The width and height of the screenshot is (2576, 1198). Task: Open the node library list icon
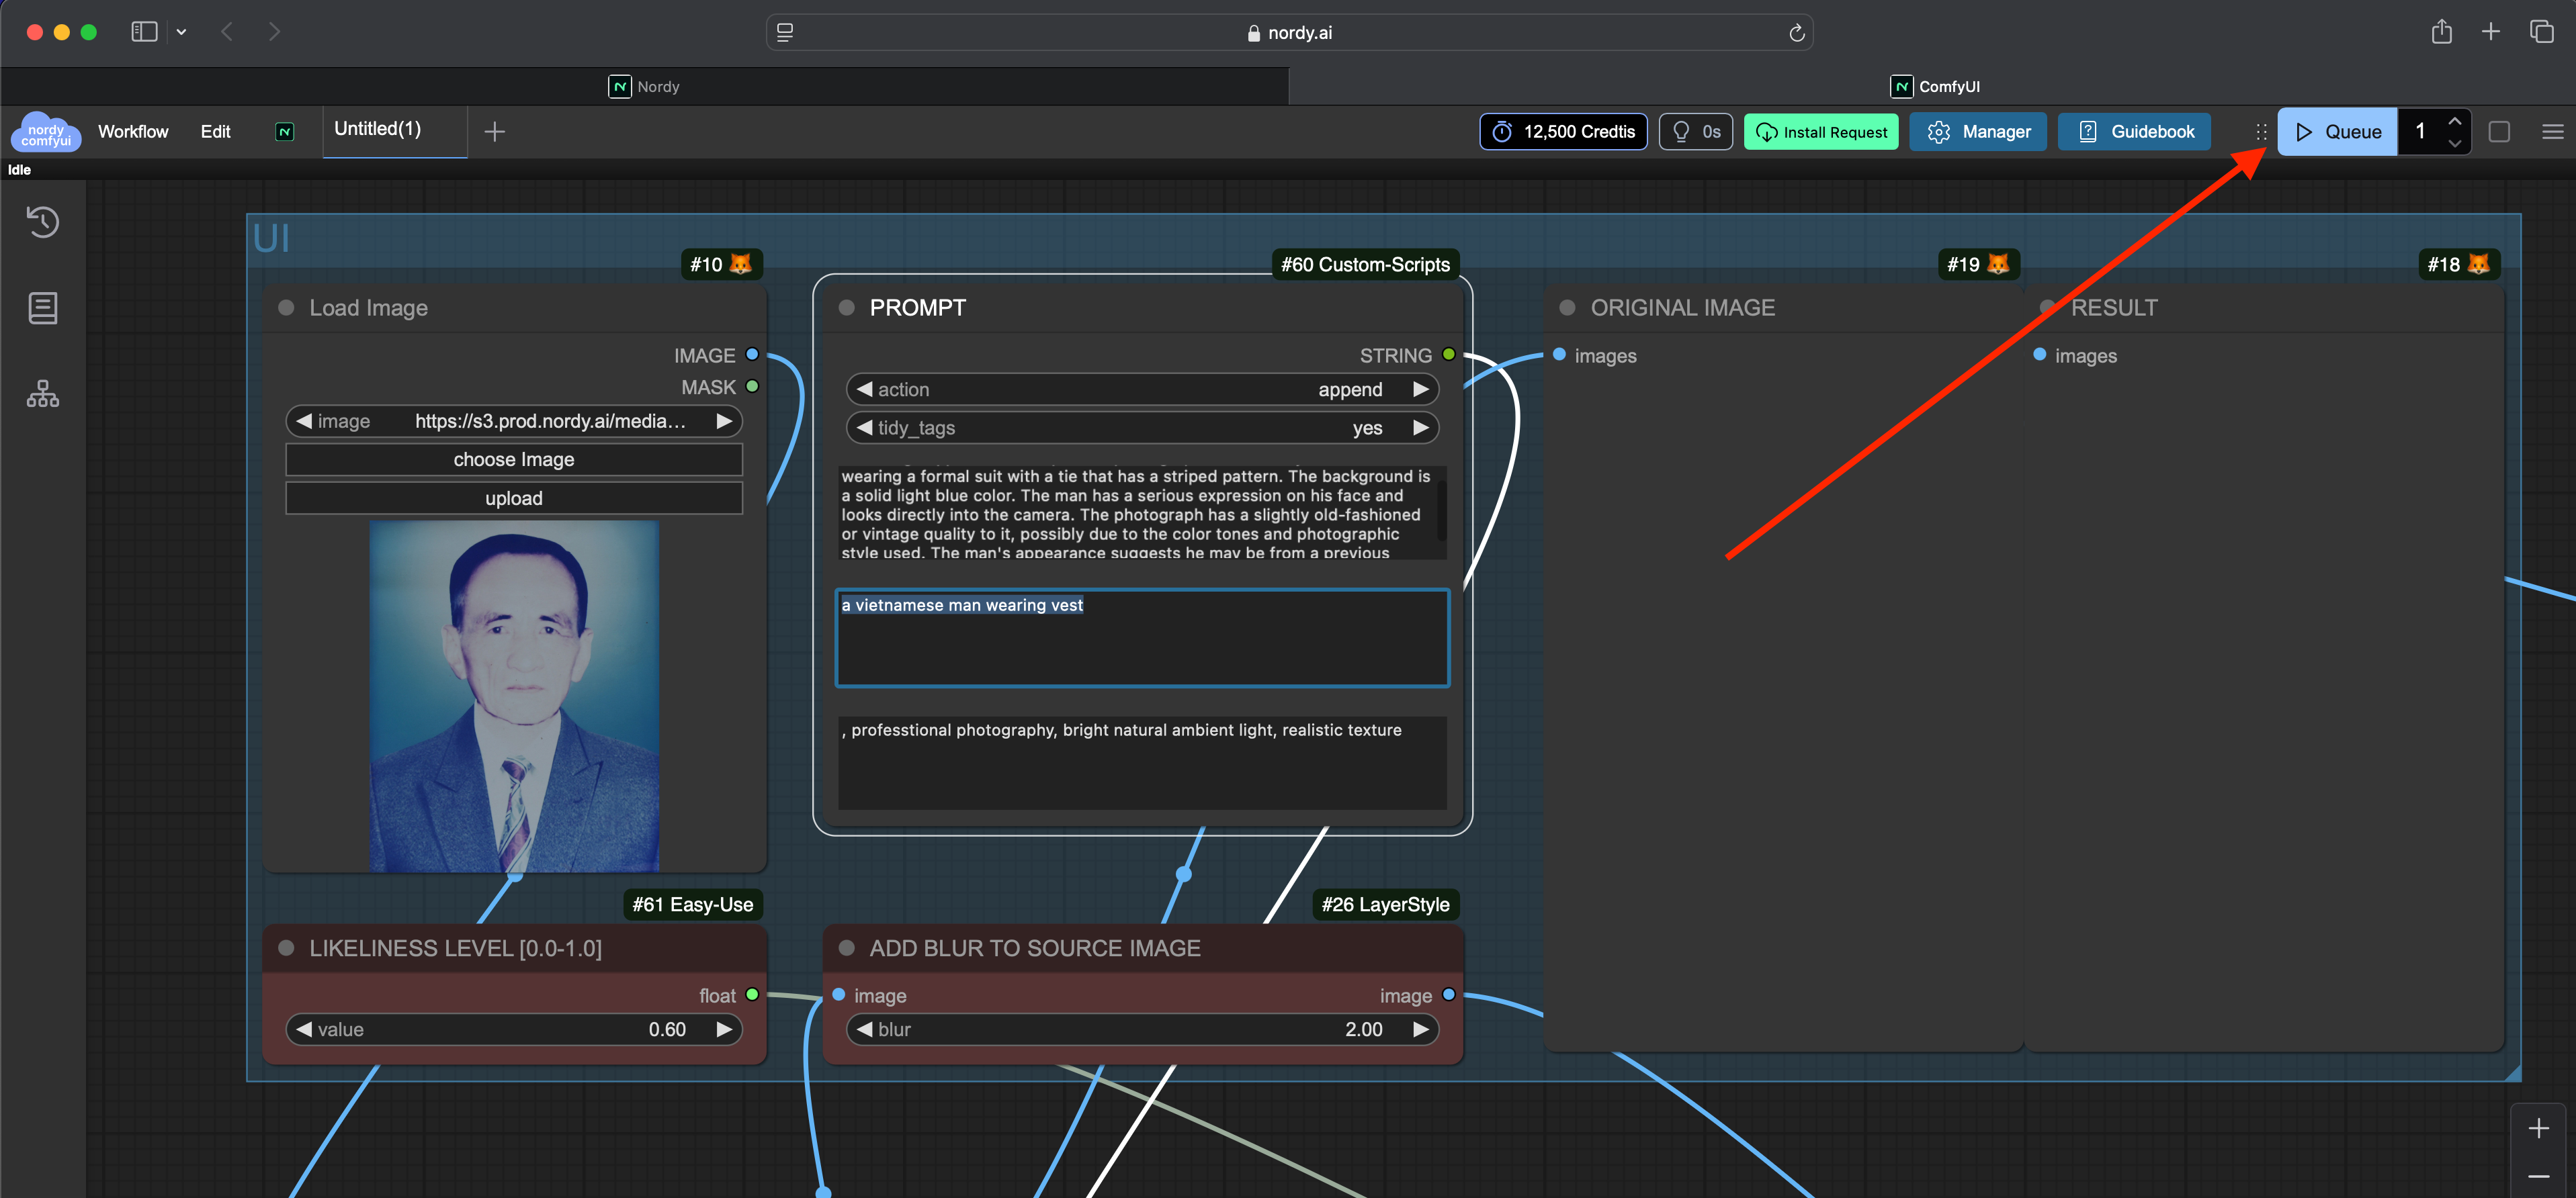[x=43, y=308]
